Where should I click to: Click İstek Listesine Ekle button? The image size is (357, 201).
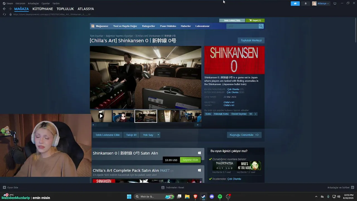[108, 135]
